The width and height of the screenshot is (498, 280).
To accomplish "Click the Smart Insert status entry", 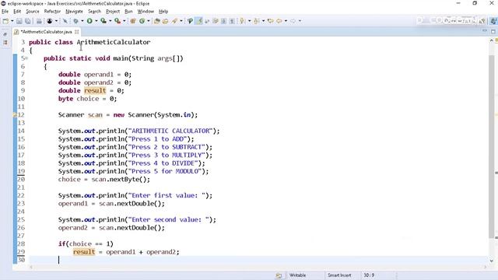I will point(339,275).
